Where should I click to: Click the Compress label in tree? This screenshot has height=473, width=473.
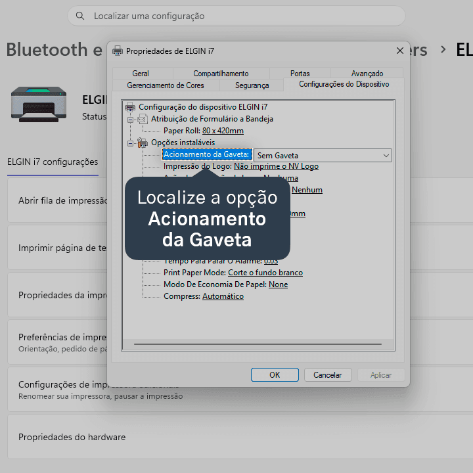[x=182, y=296]
